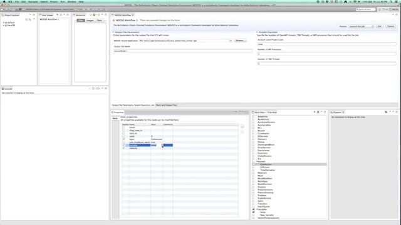Click the Wi-Fi status icon
The height and width of the screenshot is (225, 401).
point(355,1)
